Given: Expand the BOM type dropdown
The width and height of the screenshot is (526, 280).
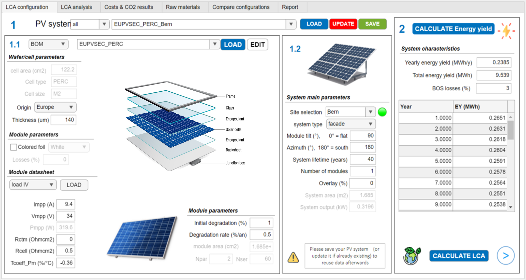Looking at the screenshot, I should click(48, 44).
